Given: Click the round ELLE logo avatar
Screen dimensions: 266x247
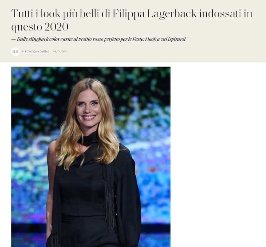Looking at the screenshot, I should [16, 52].
